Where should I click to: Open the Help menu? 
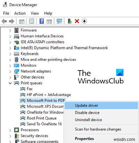[48, 13]
